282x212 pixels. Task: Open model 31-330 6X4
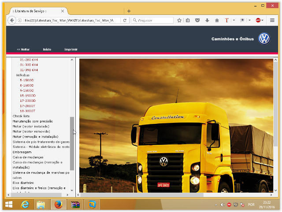coord(29,65)
